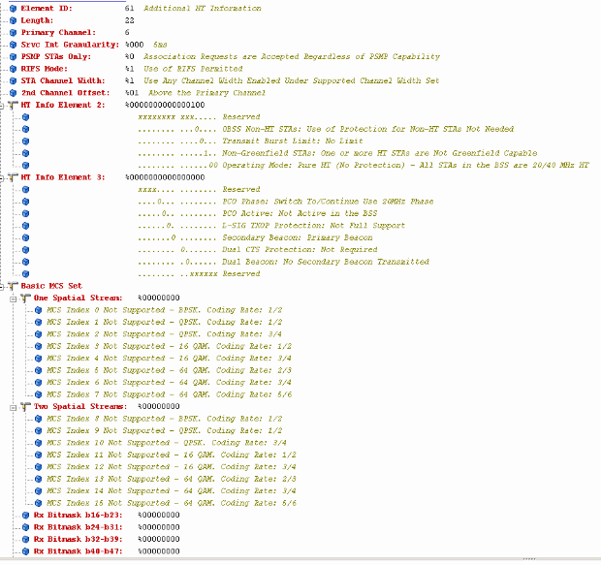Screen dimensions: 601x565
Task: Click the cube icon of Rx Bitmask b40-b47
Action: [25, 551]
